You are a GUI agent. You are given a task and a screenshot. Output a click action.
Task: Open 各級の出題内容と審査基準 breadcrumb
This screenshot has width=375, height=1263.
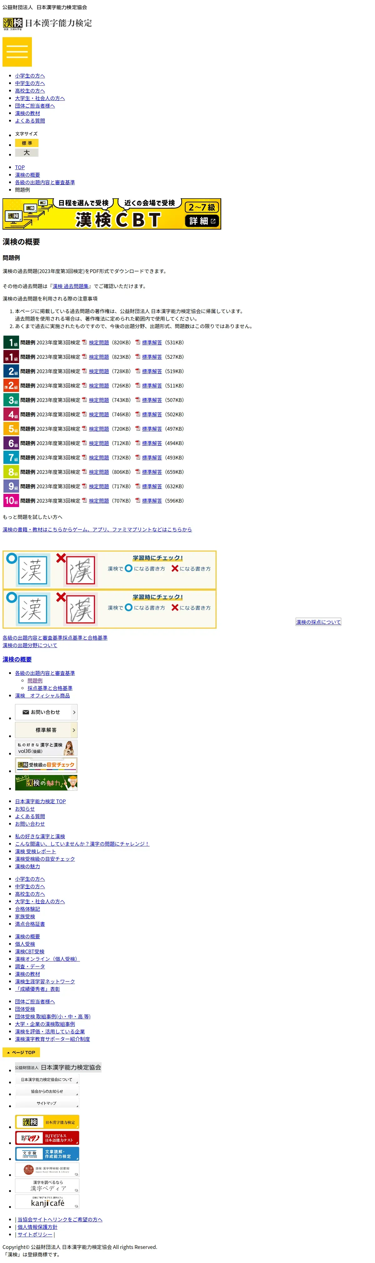point(45,182)
